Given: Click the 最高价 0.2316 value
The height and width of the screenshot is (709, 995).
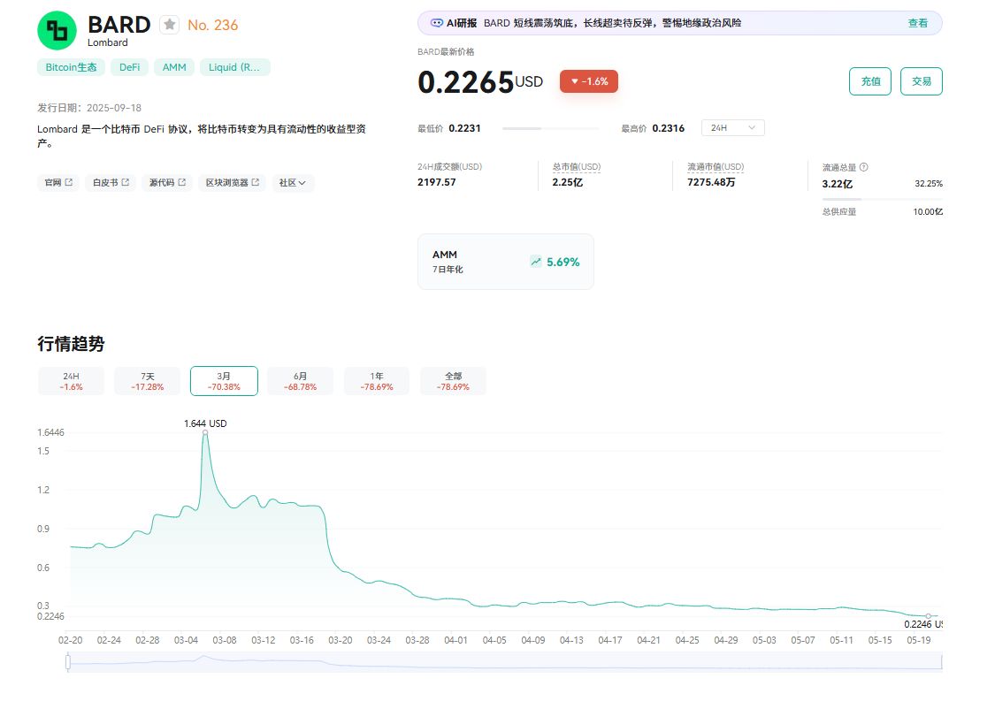Looking at the screenshot, I should pyautogui.click(x=669, y=128).
